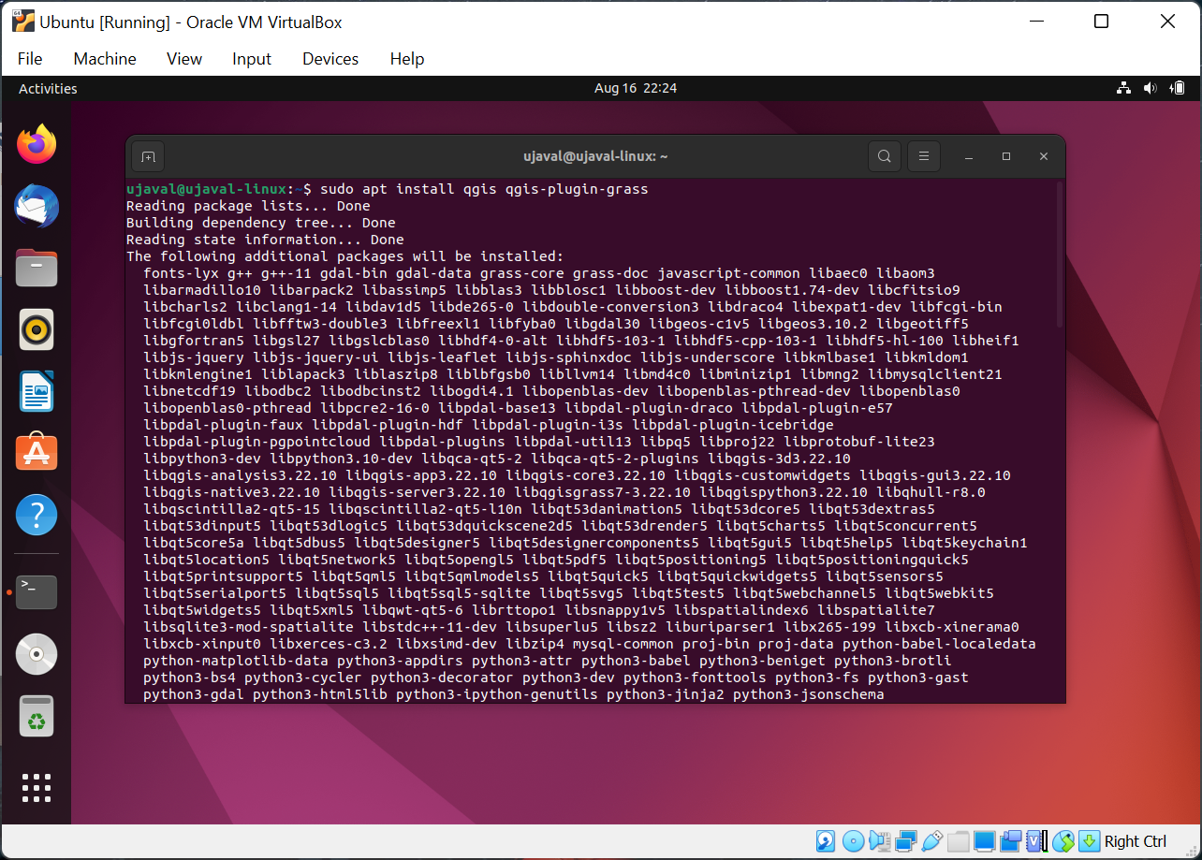Click the Right Ctrl host key label
The image size is (1202, 860).
coord(1136,841)
